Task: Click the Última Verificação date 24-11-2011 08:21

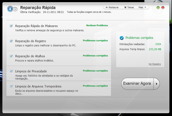Action: click(x=53, y=12)
